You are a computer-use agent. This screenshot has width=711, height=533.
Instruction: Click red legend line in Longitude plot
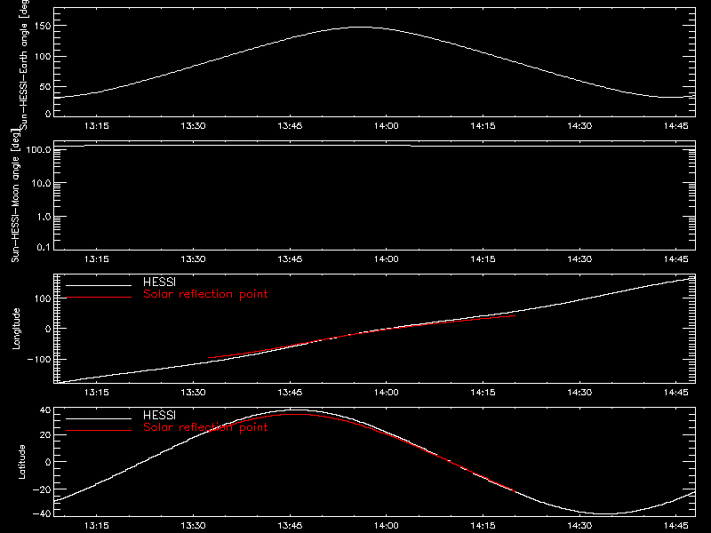(99, 298)
